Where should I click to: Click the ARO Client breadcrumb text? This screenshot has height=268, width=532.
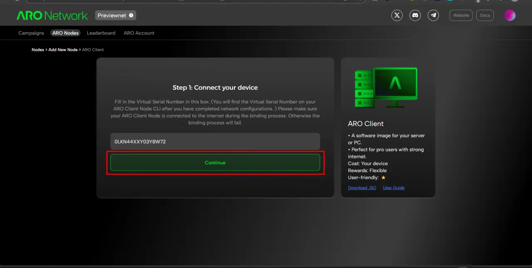click(x=93, y=49)
